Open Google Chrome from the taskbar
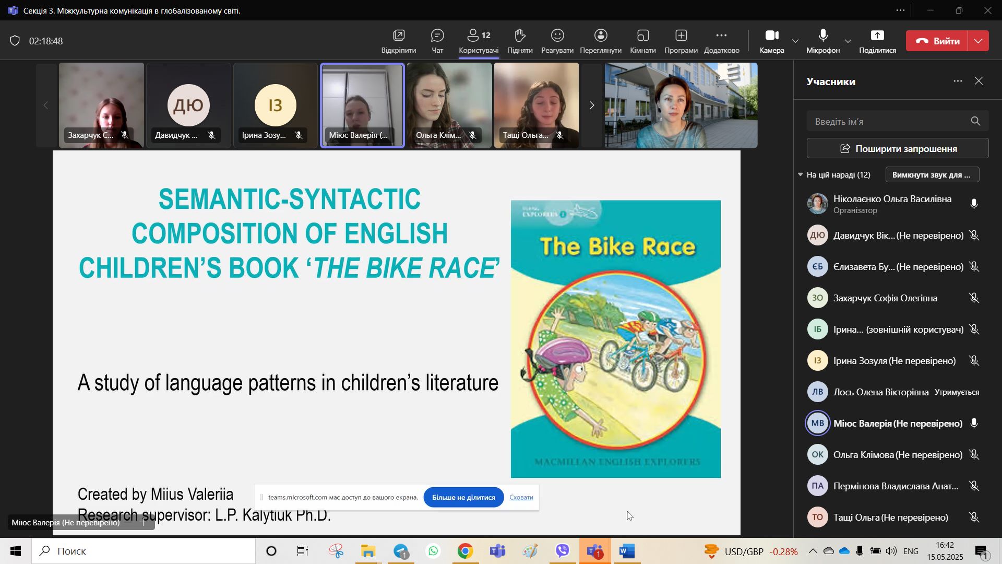Viewport: 1002px width, 564px height. [x=465, y=551]
